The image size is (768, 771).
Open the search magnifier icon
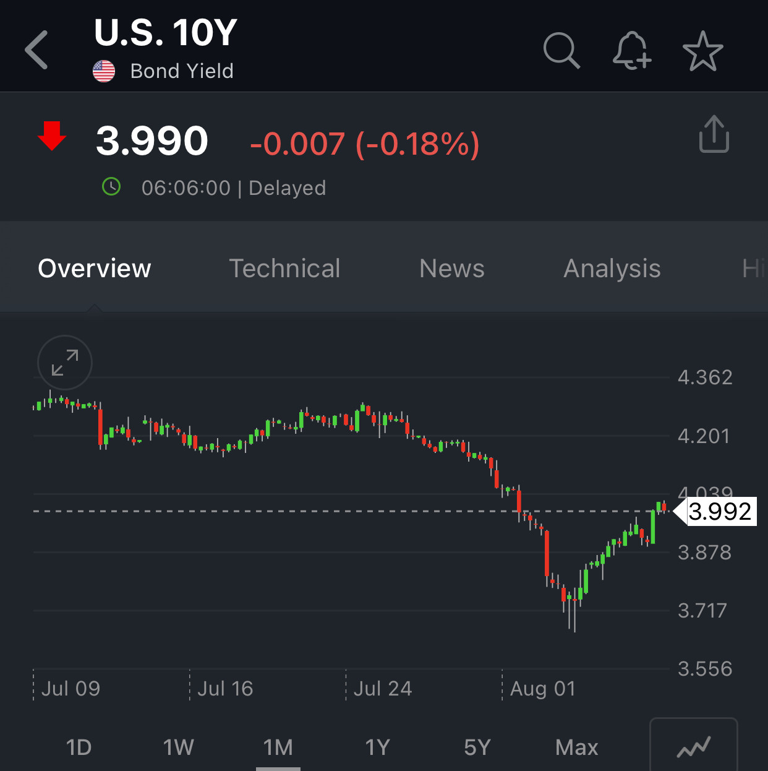coord(561,51)
